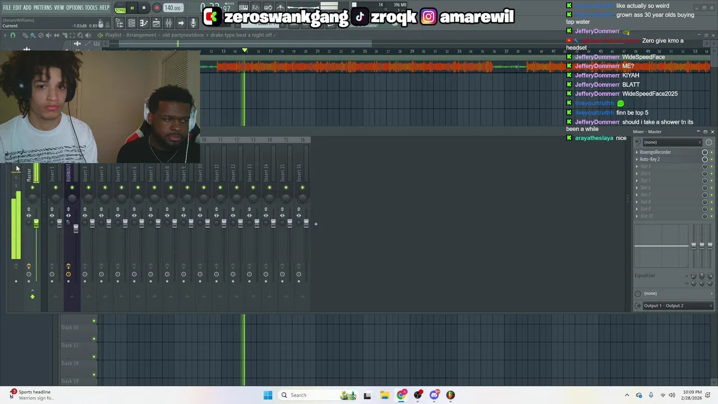Image resolution: width=718 pixels, height=404 pixels.
Task: Expand the VoxengoRecorder slot menu arrow
Action: [x=637, y=152]
